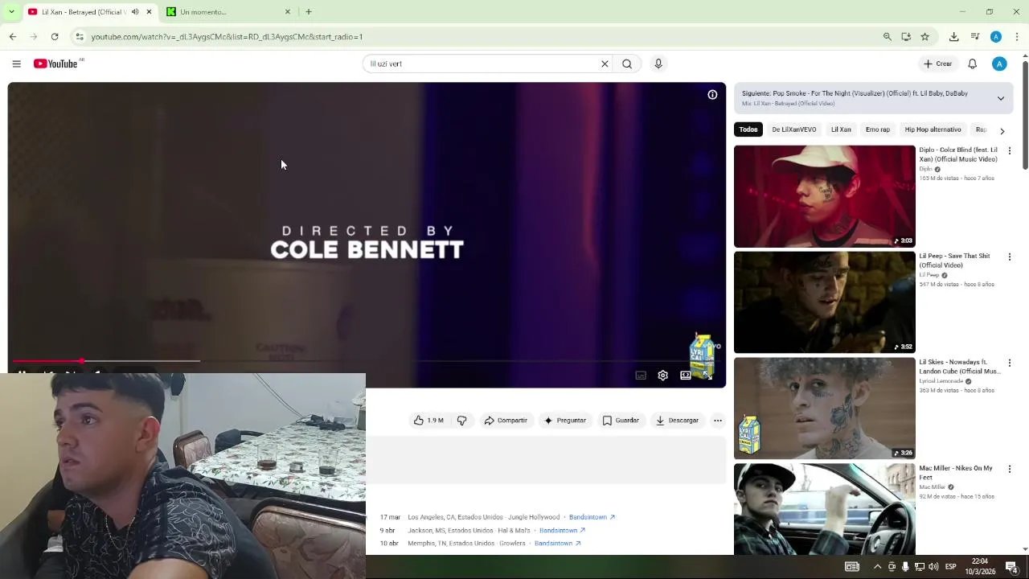This screenshot has width=1029, height=579.
Task: Save video with the 'Guardar' button
Action: [x=621, y=421]
